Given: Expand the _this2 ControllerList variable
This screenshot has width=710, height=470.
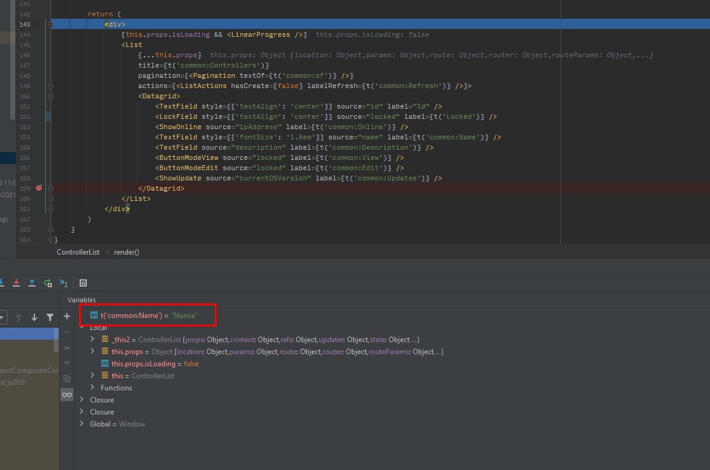Looking at the screenshot, I should [x=92, y=340].
